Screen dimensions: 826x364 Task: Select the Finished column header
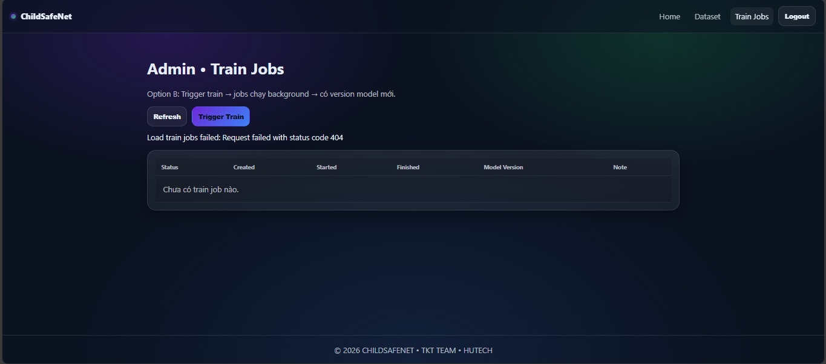click(x=408, y=167)
